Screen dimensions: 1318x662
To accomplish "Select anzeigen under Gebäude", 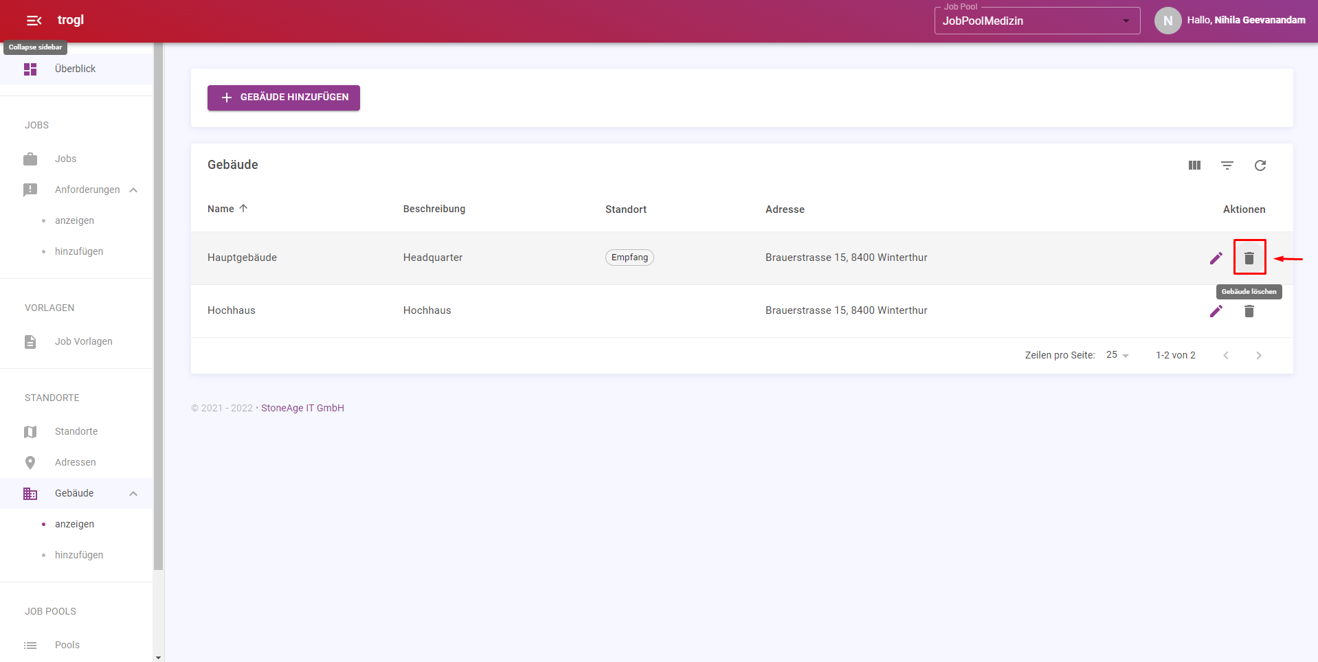I will point(74,524).
